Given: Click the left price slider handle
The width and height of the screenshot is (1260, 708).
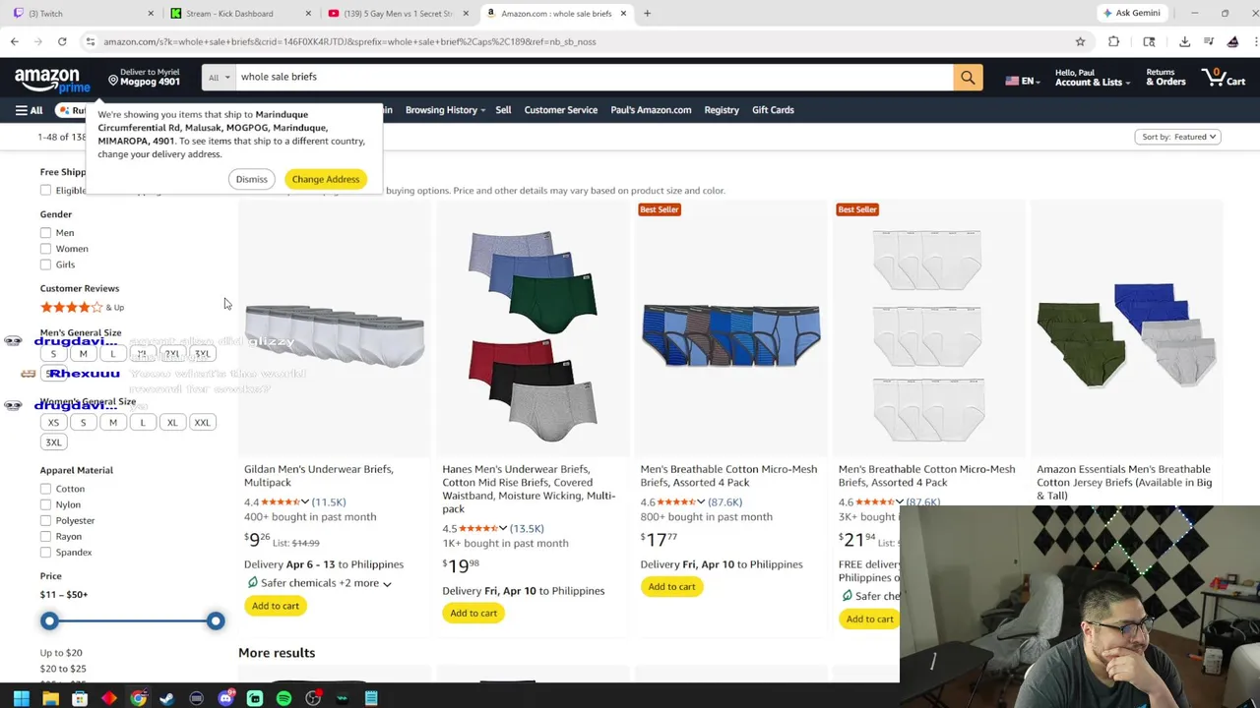Looking at the screenshot, I should point(49,620).
